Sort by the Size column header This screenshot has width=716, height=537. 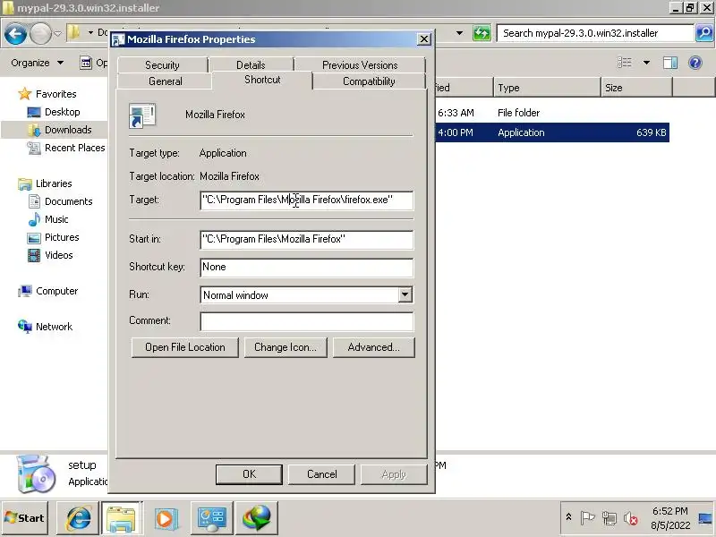[x=636, y=88]
